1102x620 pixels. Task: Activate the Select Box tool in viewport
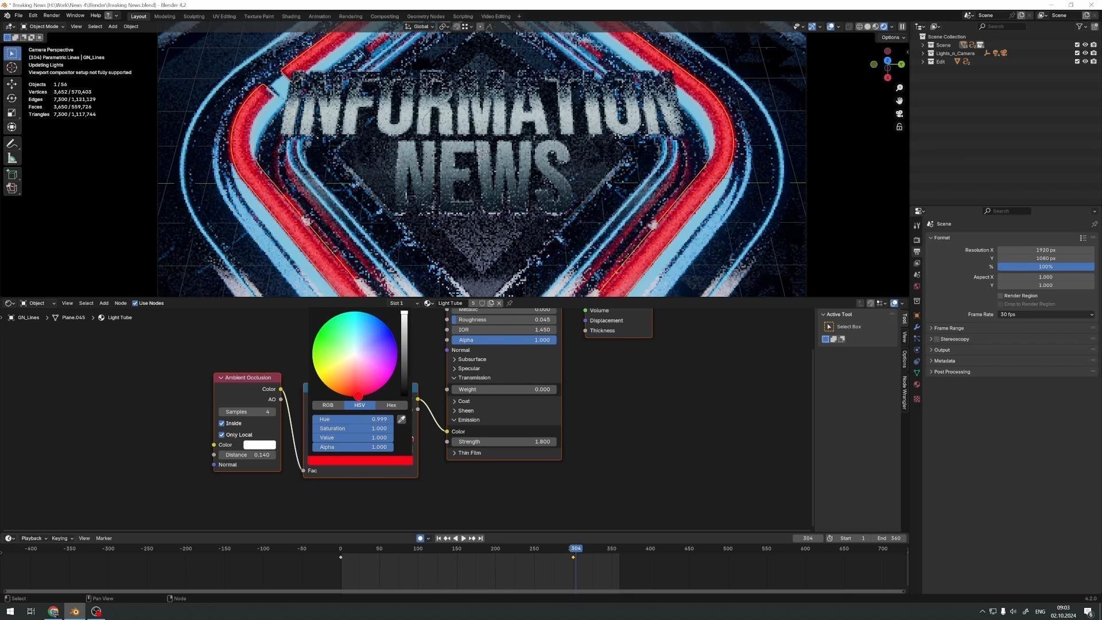[x=11, y=53]
